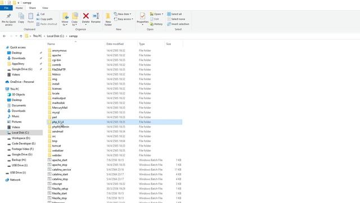The height and width of the screenshot is (203, 360).
Task: Open Documents in the sidebar
Action: (19, 105)
